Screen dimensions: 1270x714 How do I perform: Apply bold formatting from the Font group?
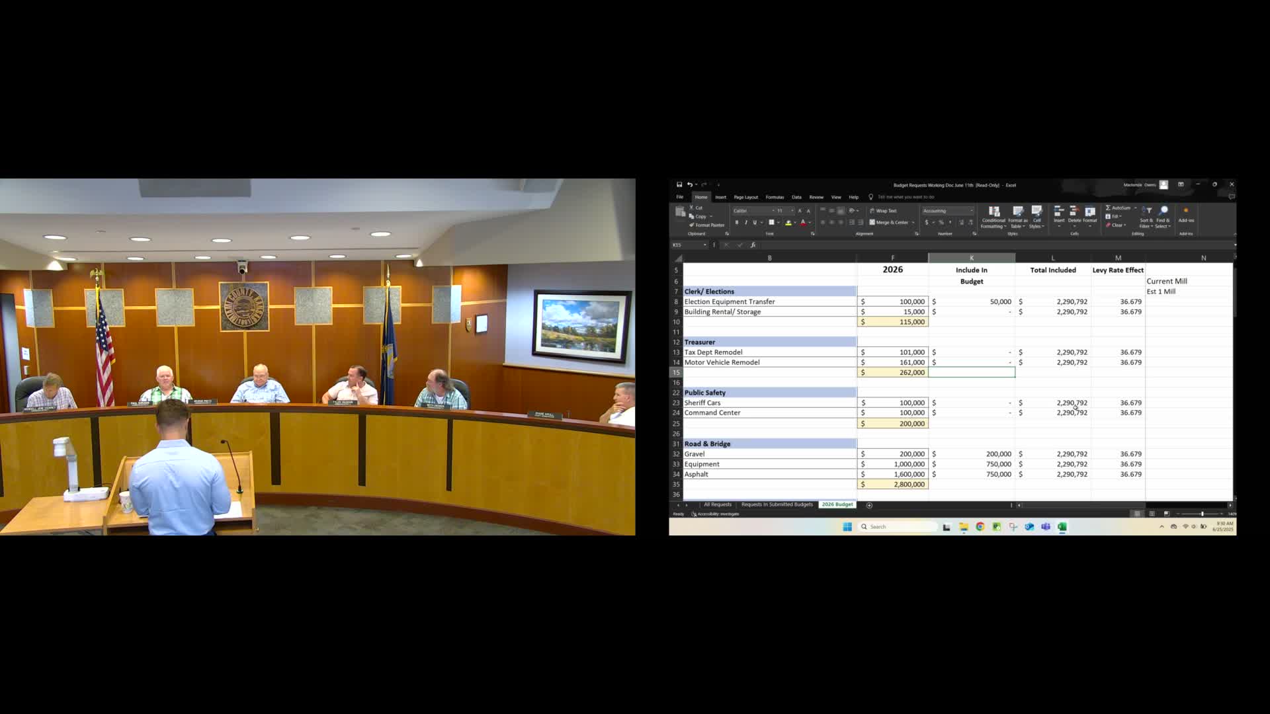click(737, 222)
